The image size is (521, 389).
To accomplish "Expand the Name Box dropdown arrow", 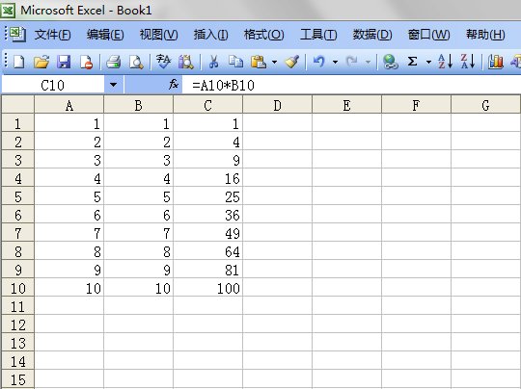I will (113, 85).
